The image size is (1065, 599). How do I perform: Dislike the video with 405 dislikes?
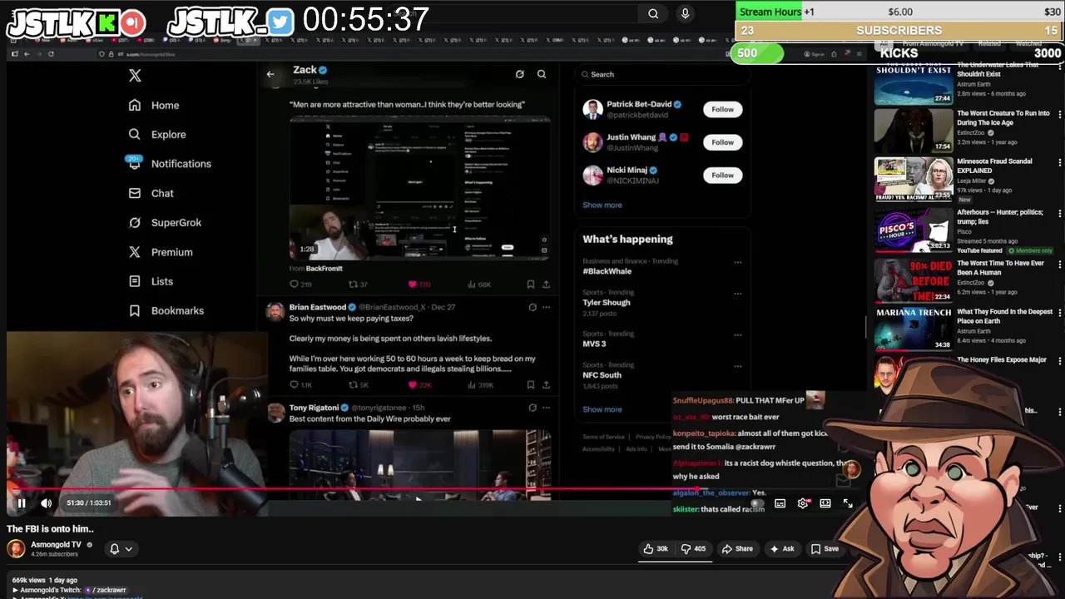click(x=693, y=549)
